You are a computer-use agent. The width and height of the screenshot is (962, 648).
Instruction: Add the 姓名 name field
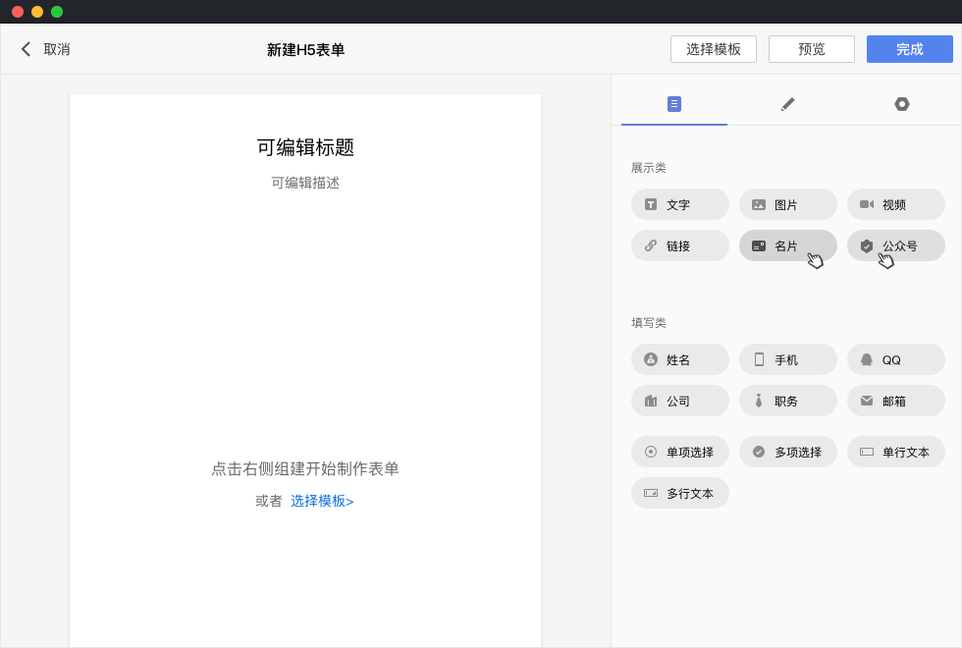679,360
